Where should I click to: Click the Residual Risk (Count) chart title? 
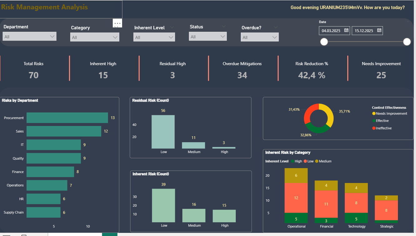pos(151,100)
